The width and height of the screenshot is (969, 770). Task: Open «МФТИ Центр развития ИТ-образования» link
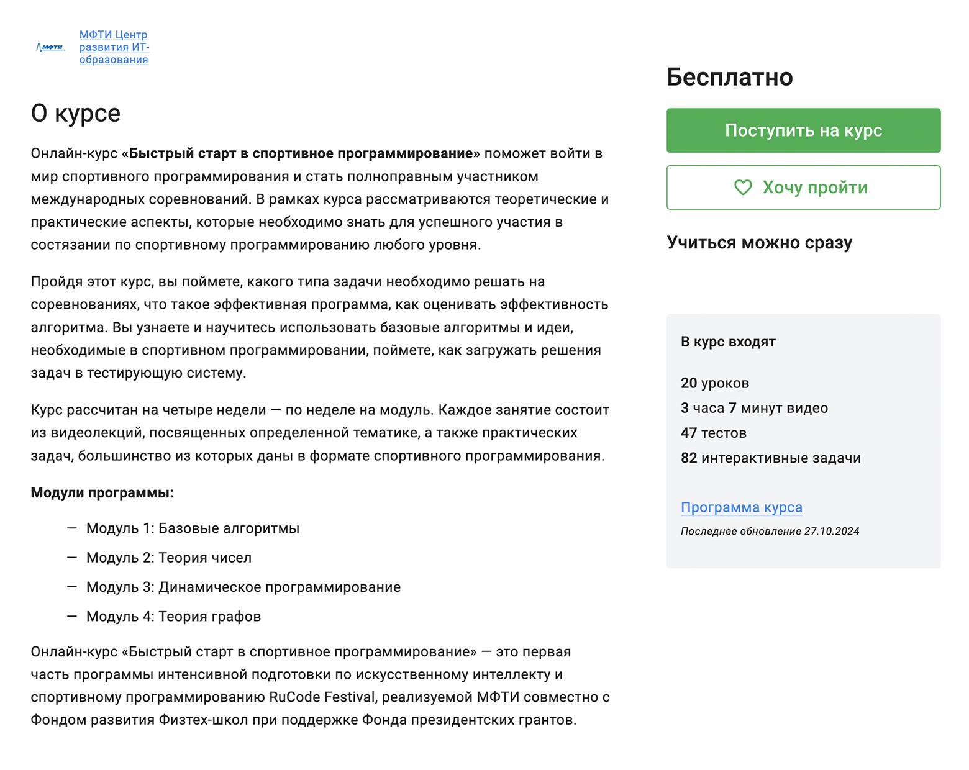(x=113, y=45)
